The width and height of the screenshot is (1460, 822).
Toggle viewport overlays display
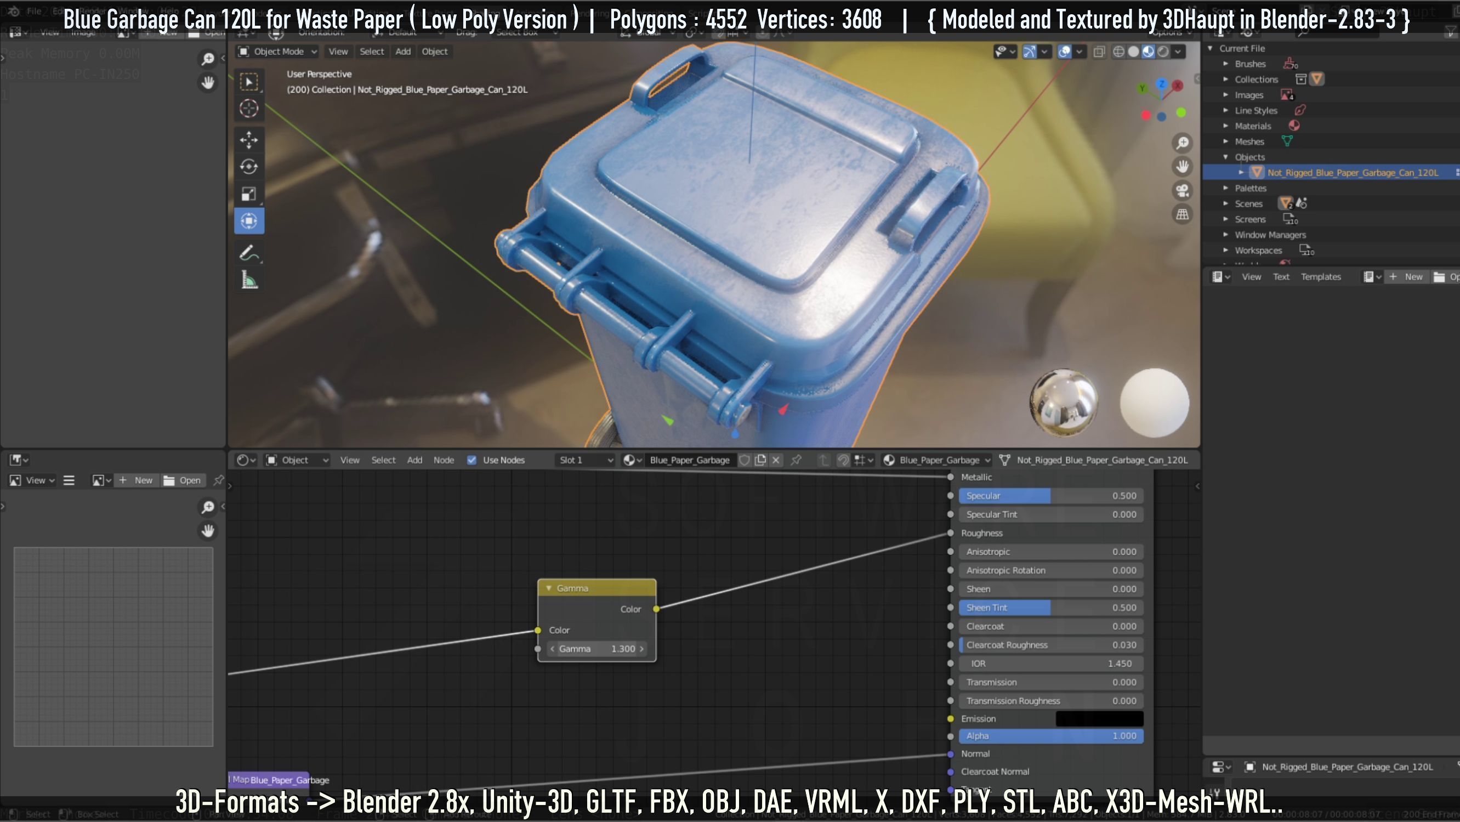click(1065, 52)
